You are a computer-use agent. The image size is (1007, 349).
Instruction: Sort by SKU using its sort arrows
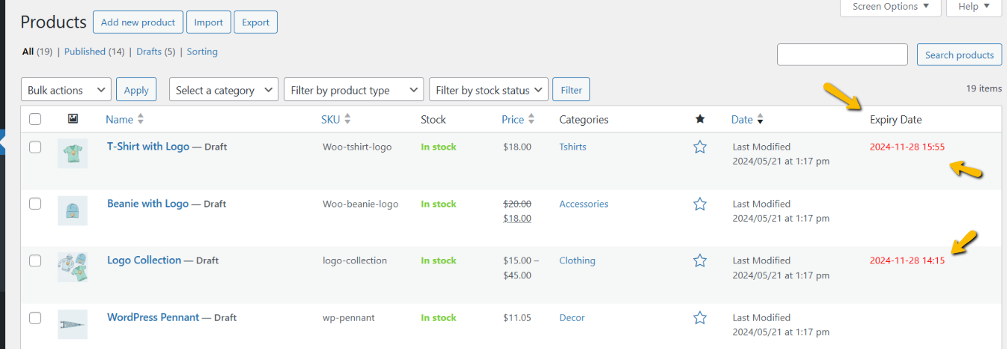[347, 119]
